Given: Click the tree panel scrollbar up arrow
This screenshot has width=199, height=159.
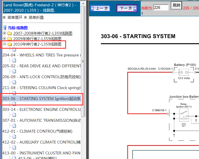Looking at the screenshot, I should click(83, 3).
